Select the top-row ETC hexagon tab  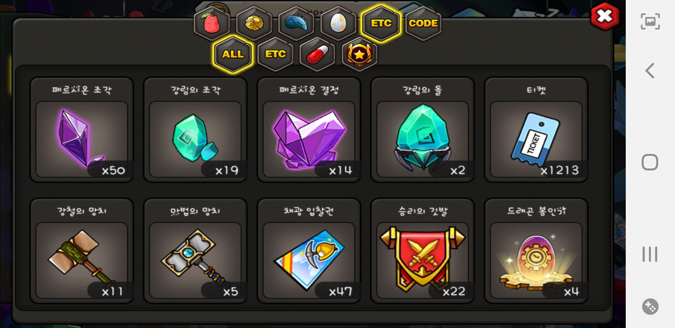click(381, 23)
